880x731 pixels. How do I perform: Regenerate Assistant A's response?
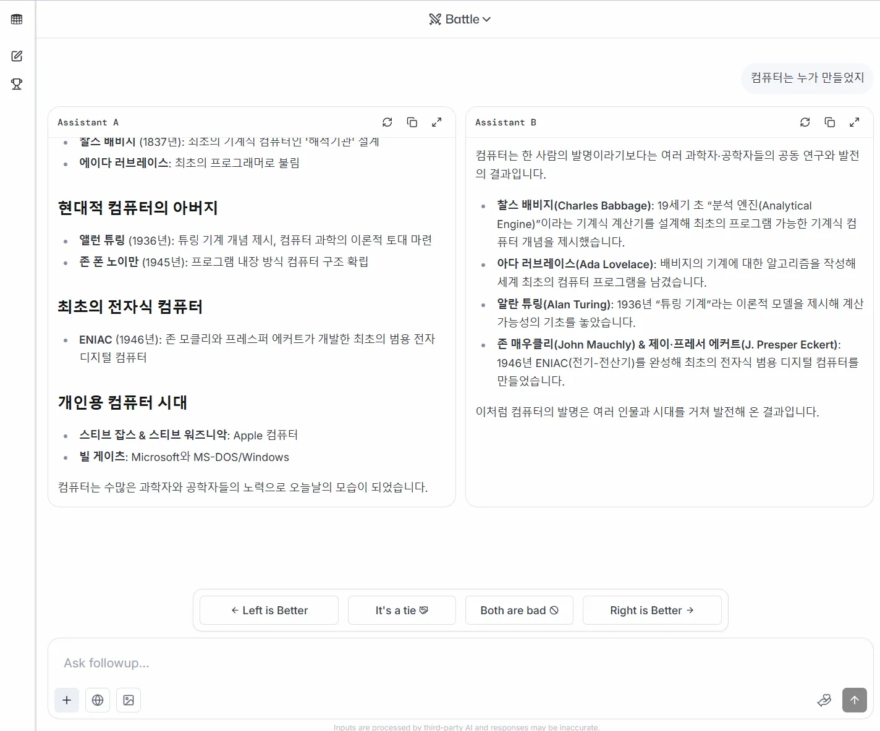click(x=387, y=122)
